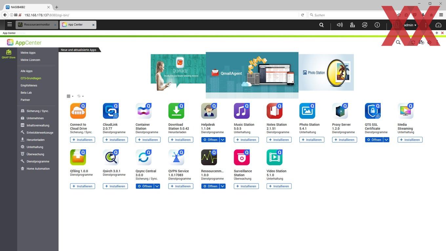The image size is (446, 251).
Task: Expand the Helpdesk Öffnen dropdown arrow
Action: pos(223,140)
